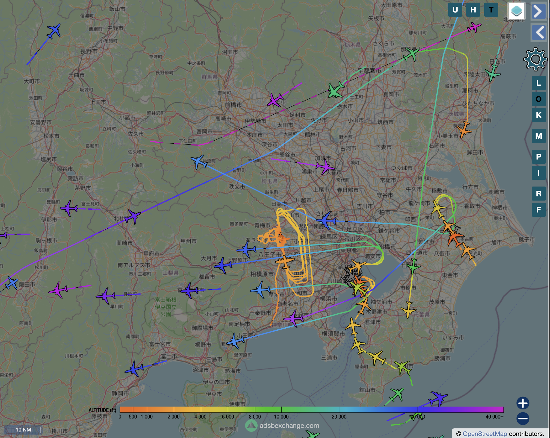Select green aircraft north of 栃木市
Screen dimensions: 550x438
(x=336, y=90)
